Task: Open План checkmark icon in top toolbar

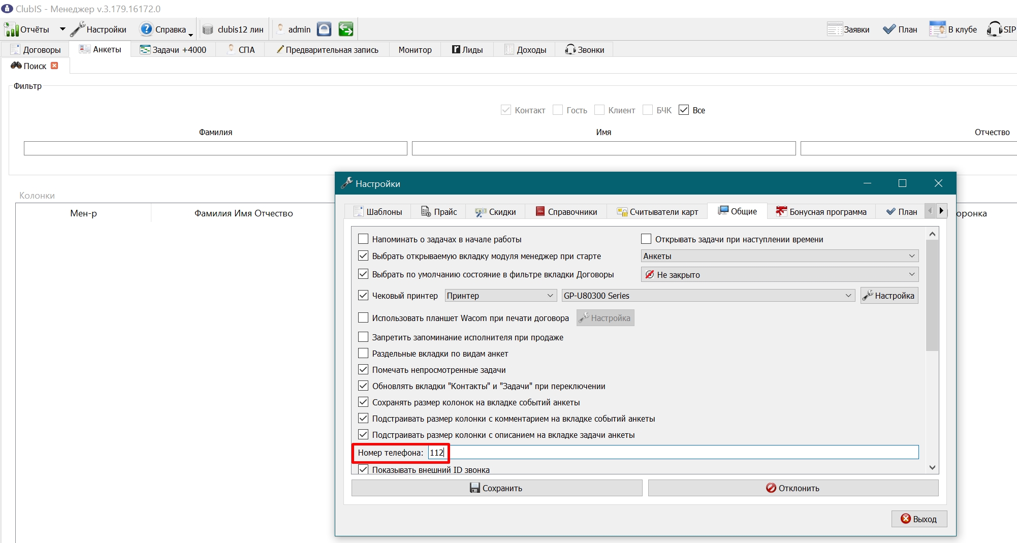Action: pos(889,29)
